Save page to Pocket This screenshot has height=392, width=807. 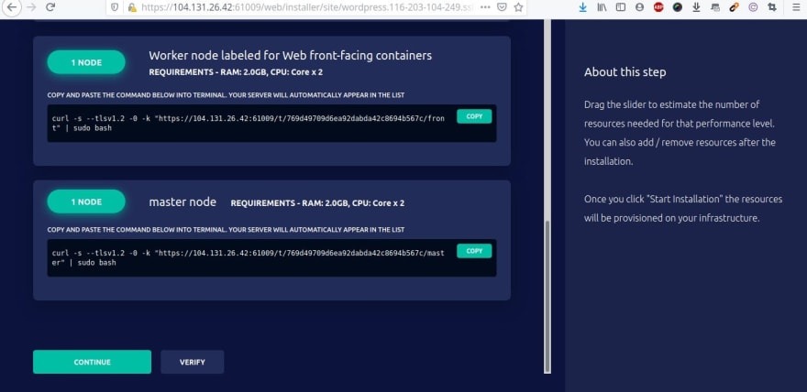[x=502, y=7]
